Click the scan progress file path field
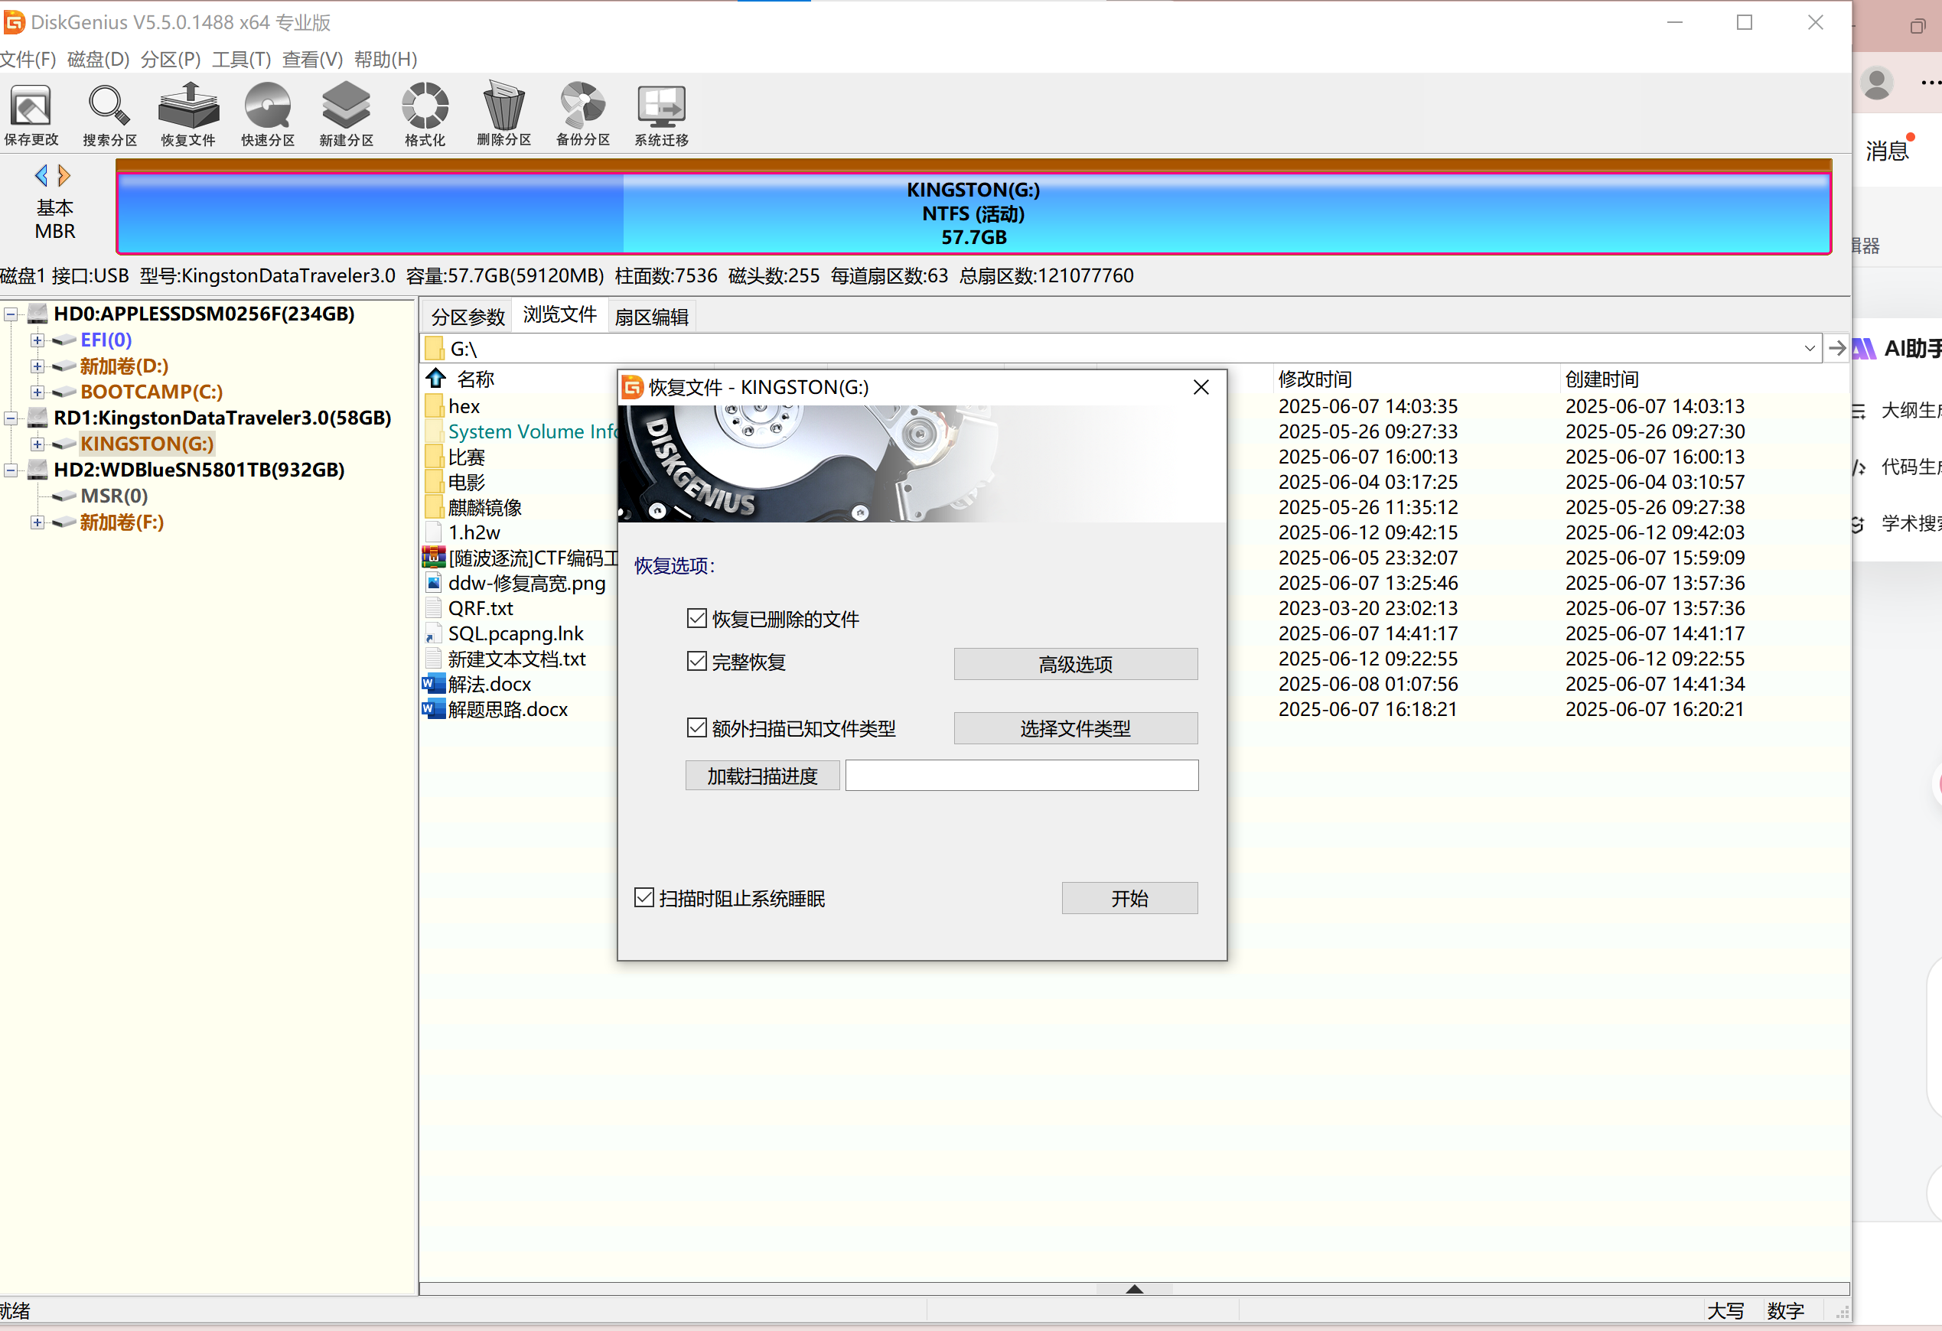The image size is (1942, 1331). [1022, 776]
